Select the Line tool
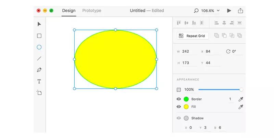The height and width of the screenshot is (138, 274). tap(39, 58)
